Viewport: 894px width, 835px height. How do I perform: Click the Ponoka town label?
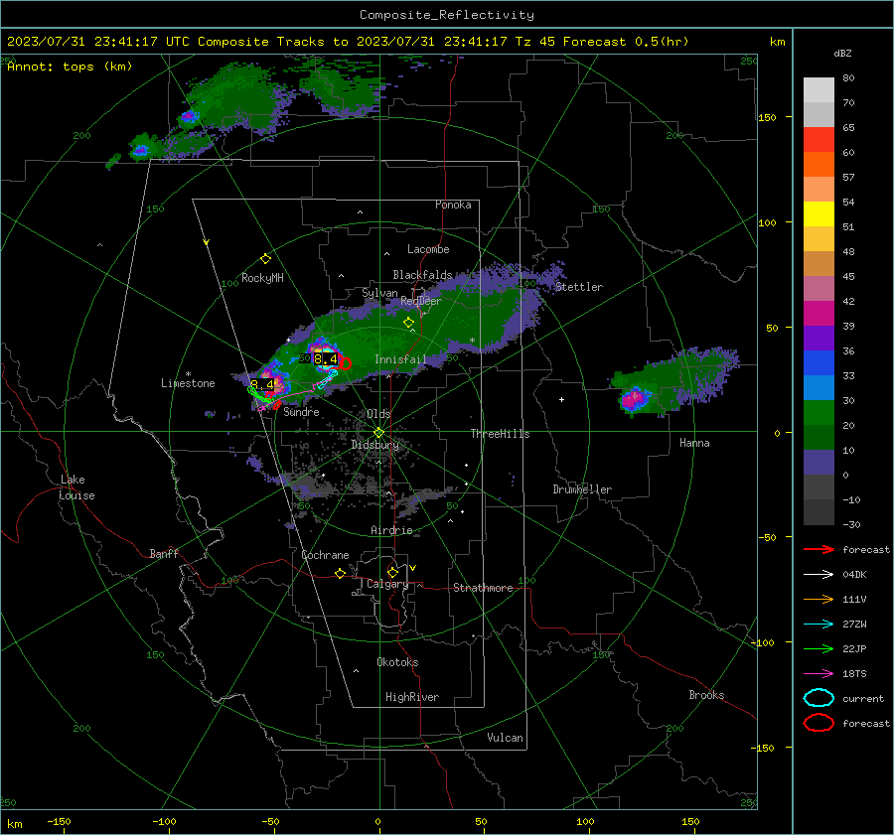click(453, 205)
